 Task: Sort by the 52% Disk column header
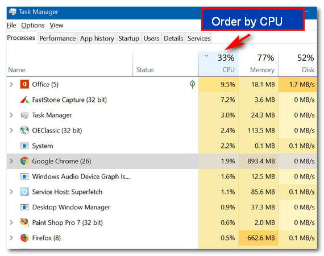298,64
